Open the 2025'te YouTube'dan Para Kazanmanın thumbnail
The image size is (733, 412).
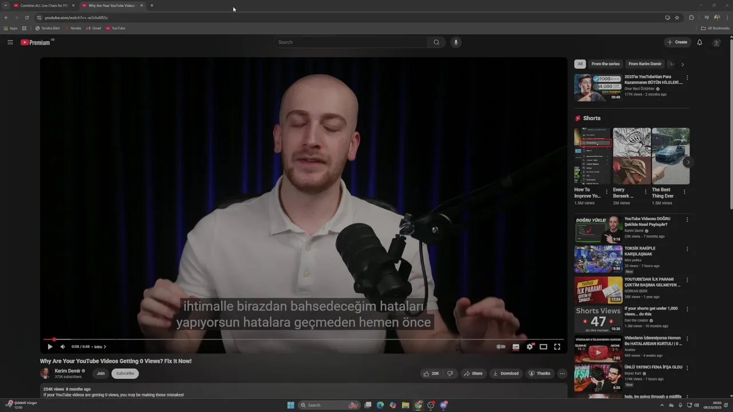598,88
